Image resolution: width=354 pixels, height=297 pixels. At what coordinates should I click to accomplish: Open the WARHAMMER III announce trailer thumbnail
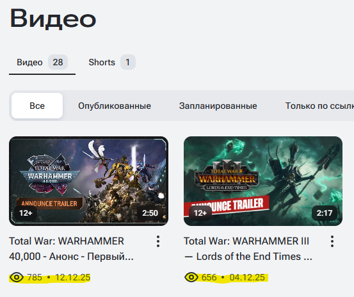coord(263,181)
